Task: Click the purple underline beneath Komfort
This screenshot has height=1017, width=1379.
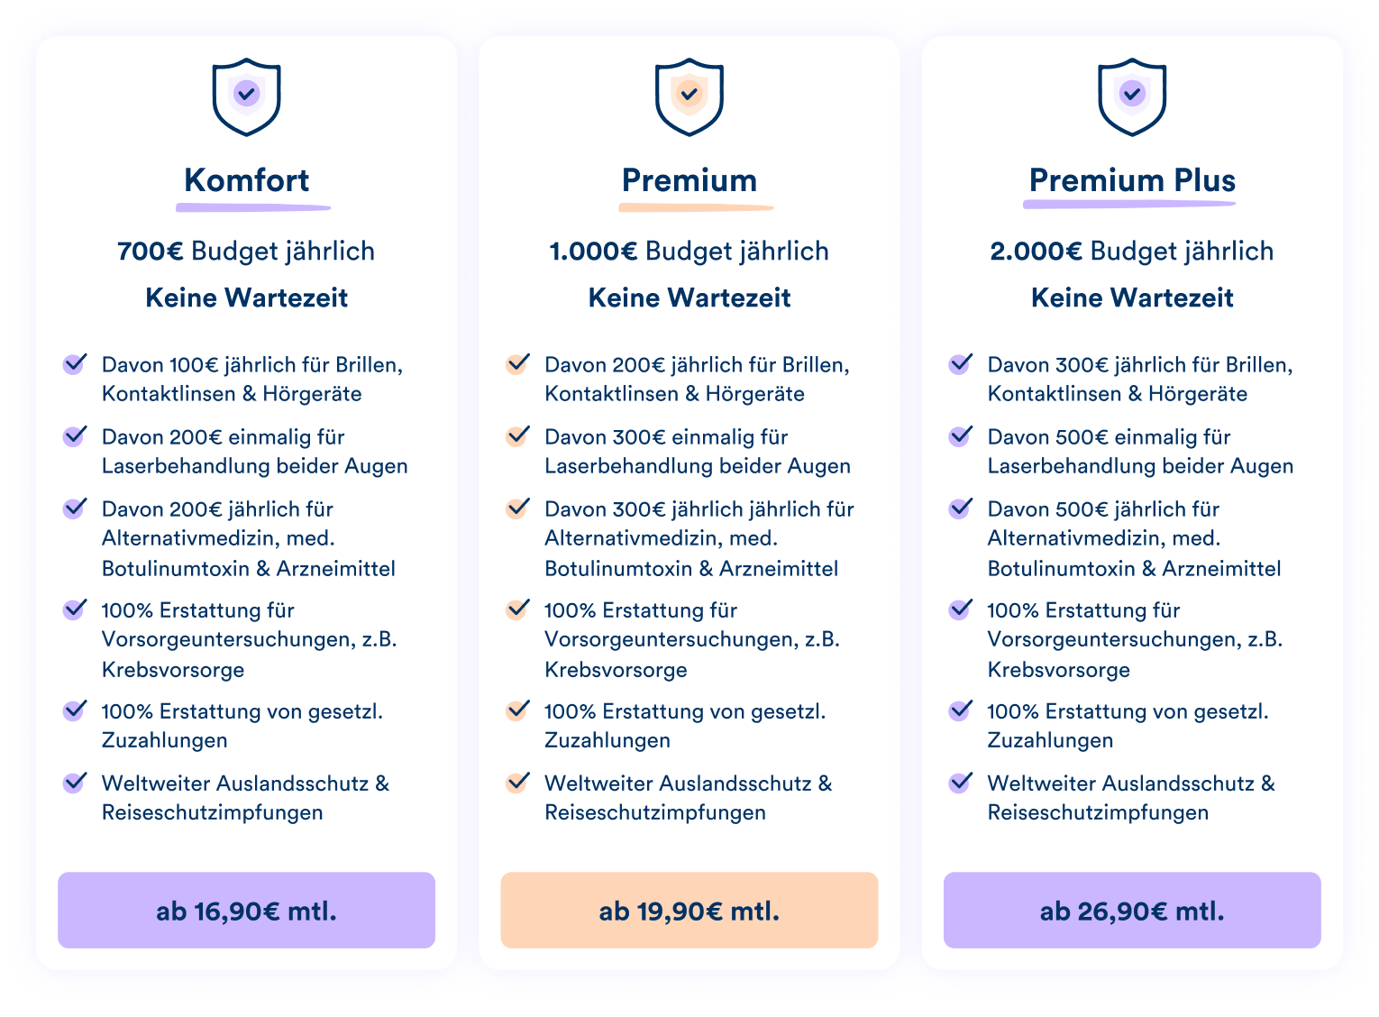Action: pyautogui.click(x=253, y=206)
